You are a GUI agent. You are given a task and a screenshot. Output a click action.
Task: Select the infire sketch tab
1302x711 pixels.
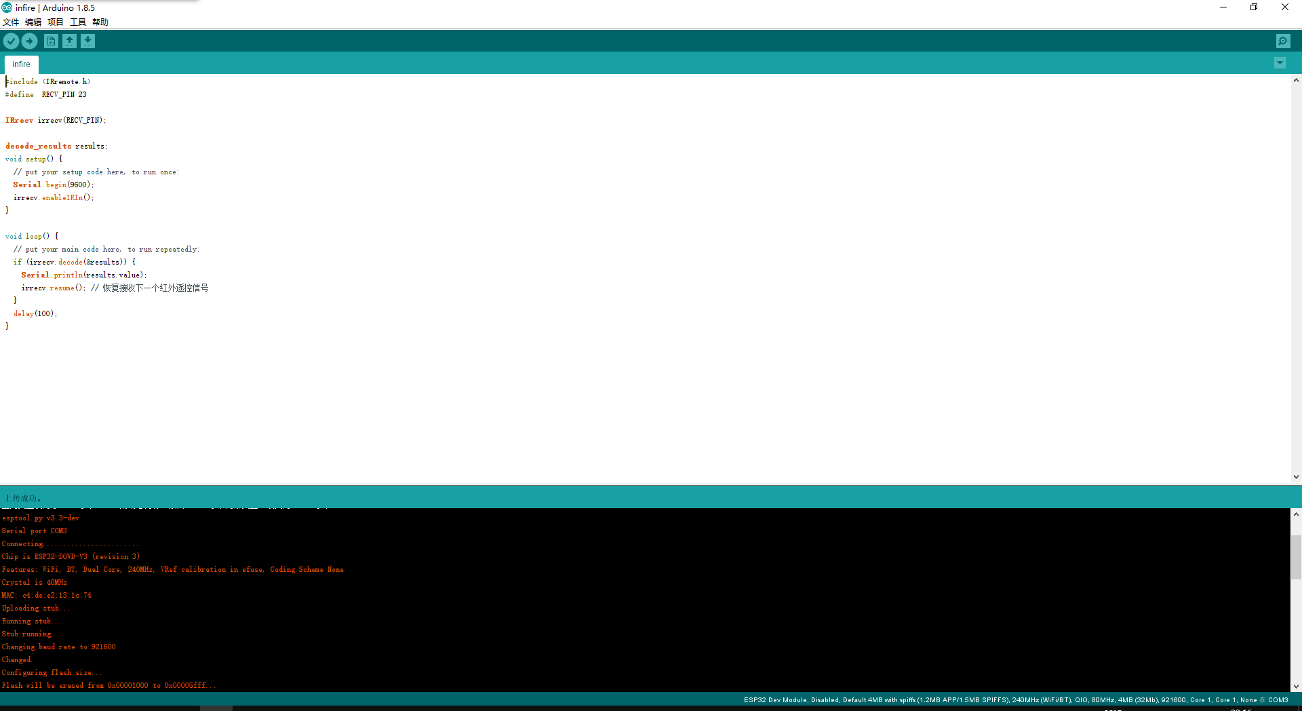21,64
